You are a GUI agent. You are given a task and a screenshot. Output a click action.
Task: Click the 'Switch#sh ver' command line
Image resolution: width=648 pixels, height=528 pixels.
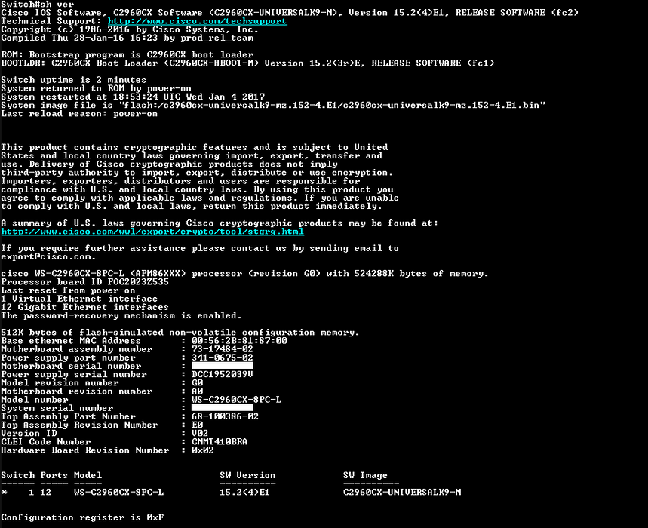pyautogui.click(x=38, y=4)
